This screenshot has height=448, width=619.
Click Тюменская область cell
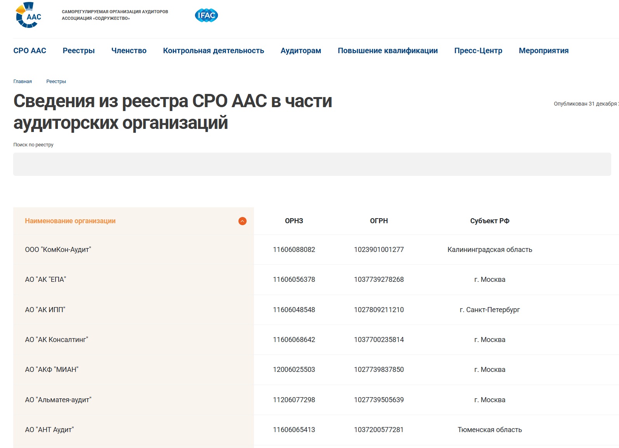(490, 430)
